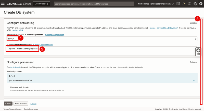204x111 pixels.
Task: Open the help question mark icon
Action: pos(189,4)
